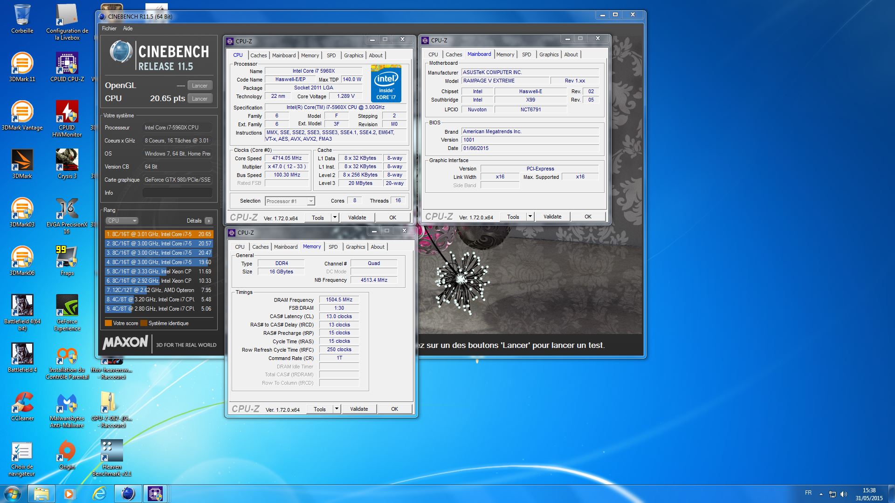Open About tab in Memory CPU-Z window
The width and height of the screenshot is (895, 503).
tap(378, 247)
